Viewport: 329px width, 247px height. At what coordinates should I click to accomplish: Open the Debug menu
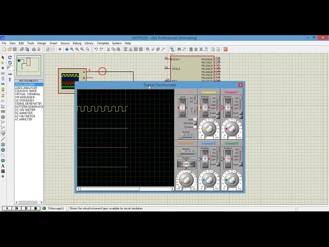tap(77, 43)
